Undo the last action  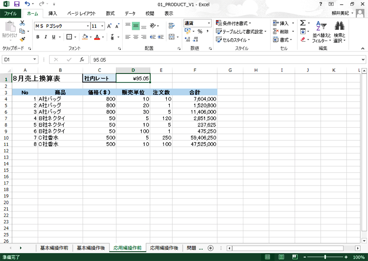click(x=27, y=4)
